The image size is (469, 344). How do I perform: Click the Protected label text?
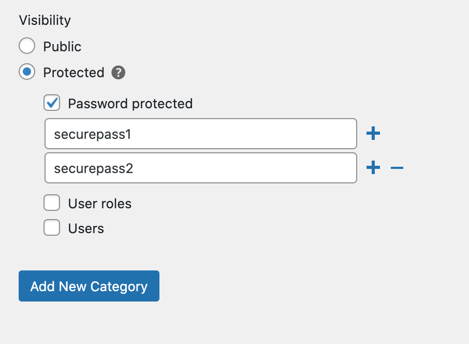click(x=74, y=73)
